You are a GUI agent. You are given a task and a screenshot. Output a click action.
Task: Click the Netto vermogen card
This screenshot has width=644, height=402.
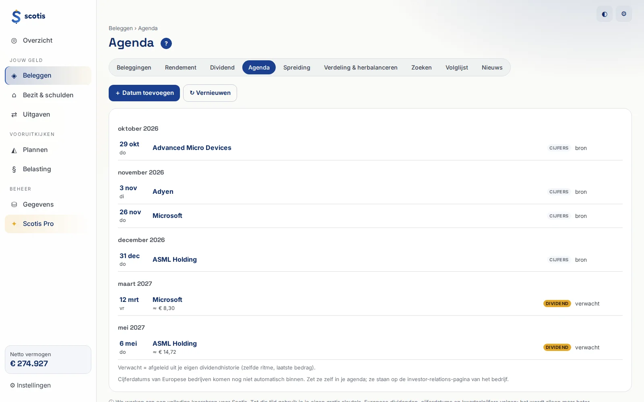click(x=48, y=359)
